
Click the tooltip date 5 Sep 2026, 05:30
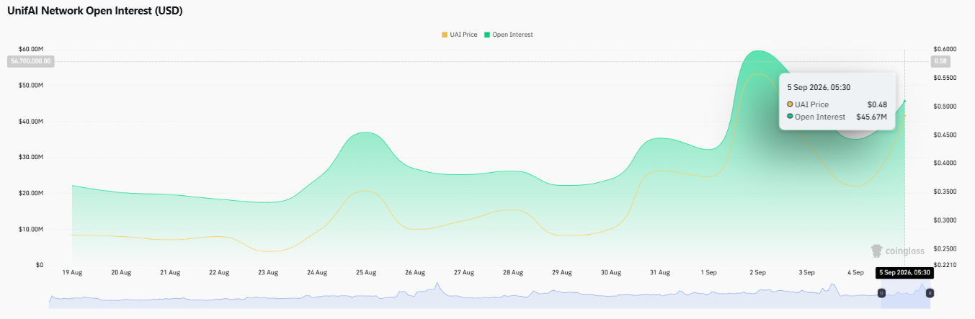click(819, 87)
